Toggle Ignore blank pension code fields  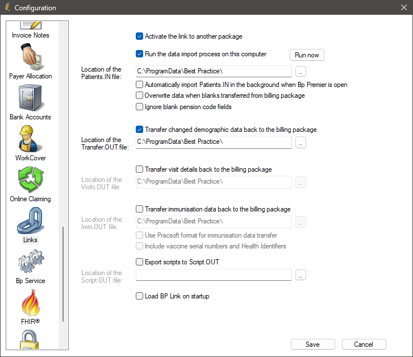point(139,107)
